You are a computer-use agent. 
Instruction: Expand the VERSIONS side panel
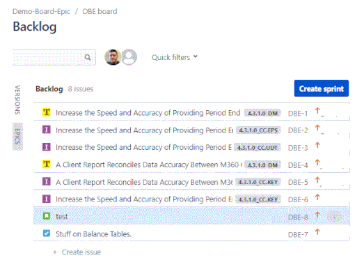tap(17, 100)
